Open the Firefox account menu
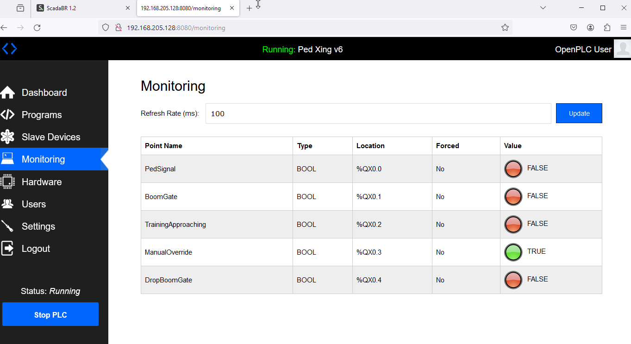Screen dimensions: 631x344 tap(590, 27)
